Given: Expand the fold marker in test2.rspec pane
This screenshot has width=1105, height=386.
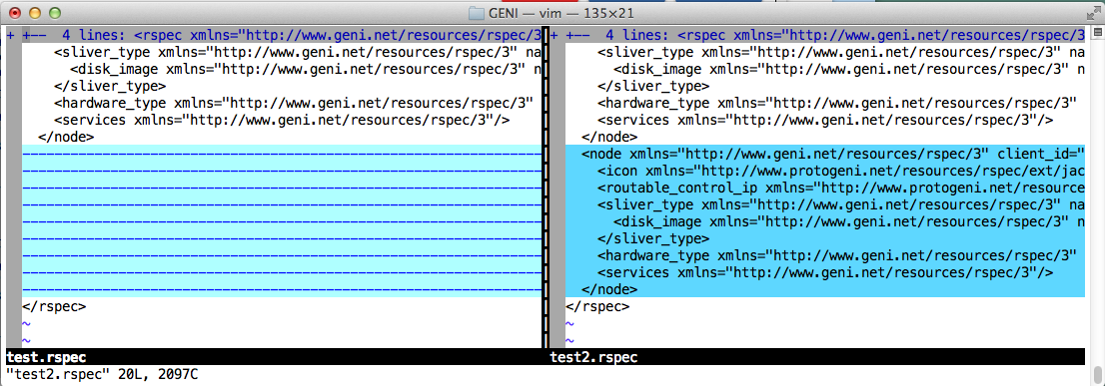Looking at the screenshot, I should click(553, 35).
